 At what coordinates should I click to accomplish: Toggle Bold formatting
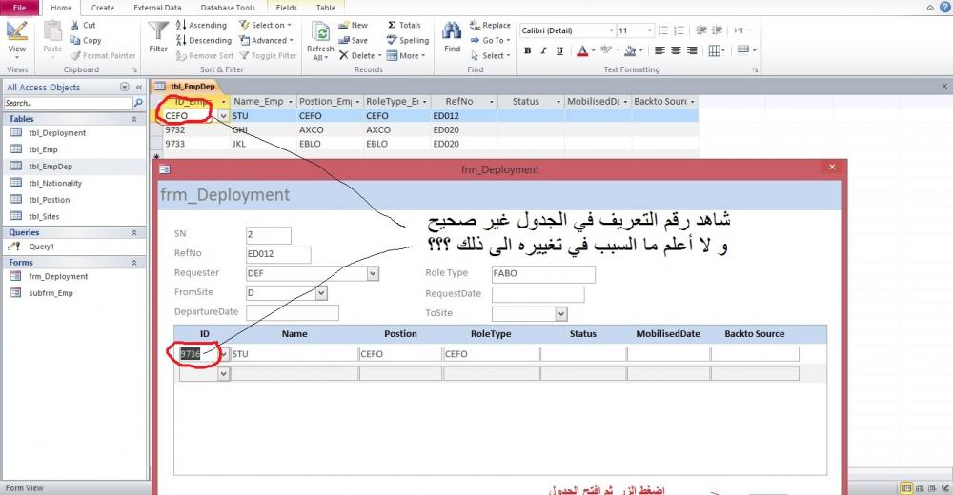[528, 50]
